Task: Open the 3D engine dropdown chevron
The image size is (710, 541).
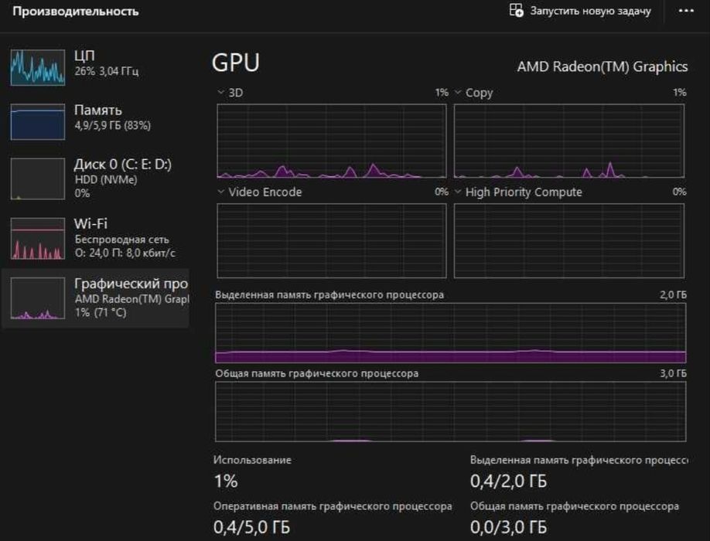Action: pos(221,92)
